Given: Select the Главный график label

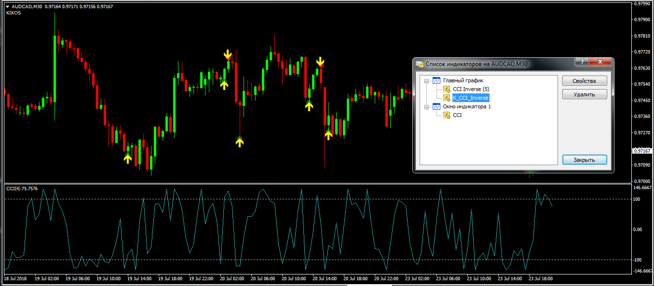Looking at the screenshot, I should coord(463,81).
